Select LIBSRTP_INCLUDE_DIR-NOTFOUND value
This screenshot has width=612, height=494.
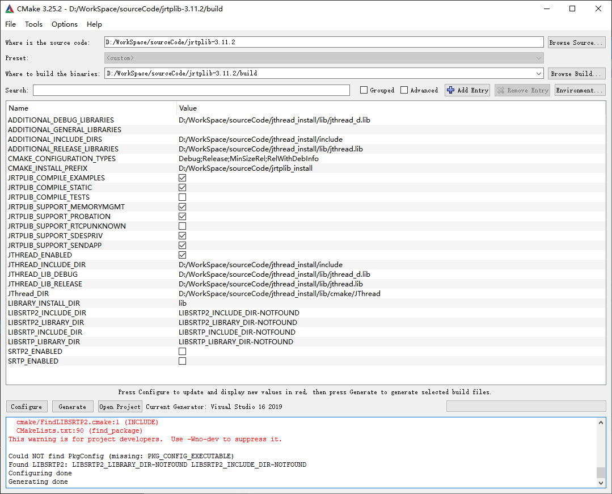pos(237,332)
